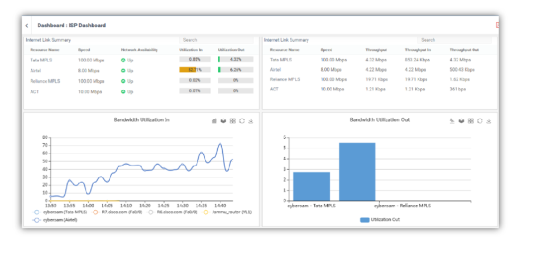Click Search field in left Internet Link Summary

coord(217,40)
